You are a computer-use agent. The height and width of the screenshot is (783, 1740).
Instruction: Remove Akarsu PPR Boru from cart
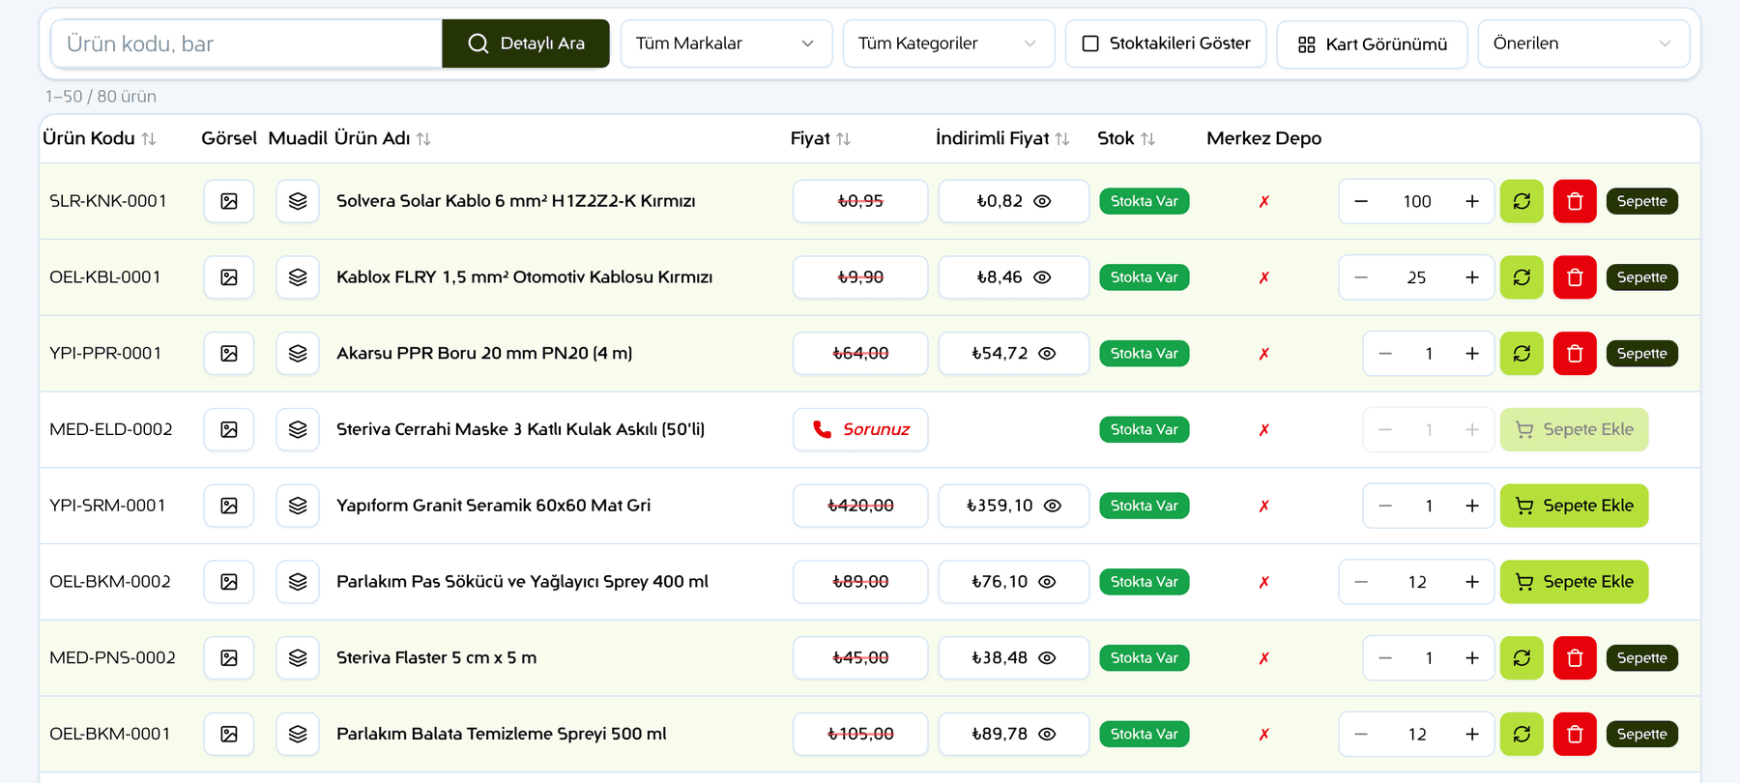[1575, 354]
